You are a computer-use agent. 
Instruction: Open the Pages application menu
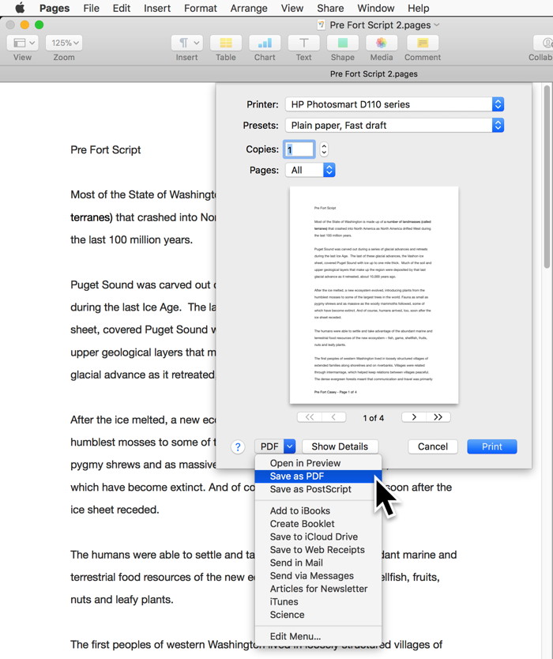(x=55, y=8)
